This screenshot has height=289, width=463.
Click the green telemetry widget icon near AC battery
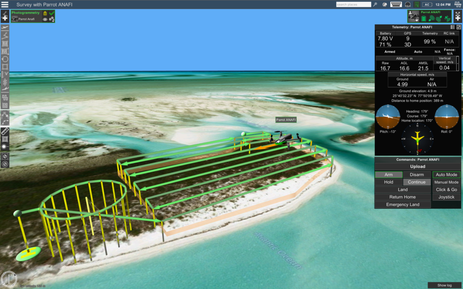click(x=416, y=5)
